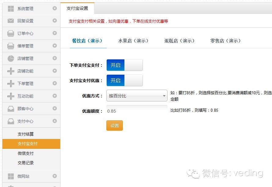Expand 订单中心 with its arrow

pos(55,33)
